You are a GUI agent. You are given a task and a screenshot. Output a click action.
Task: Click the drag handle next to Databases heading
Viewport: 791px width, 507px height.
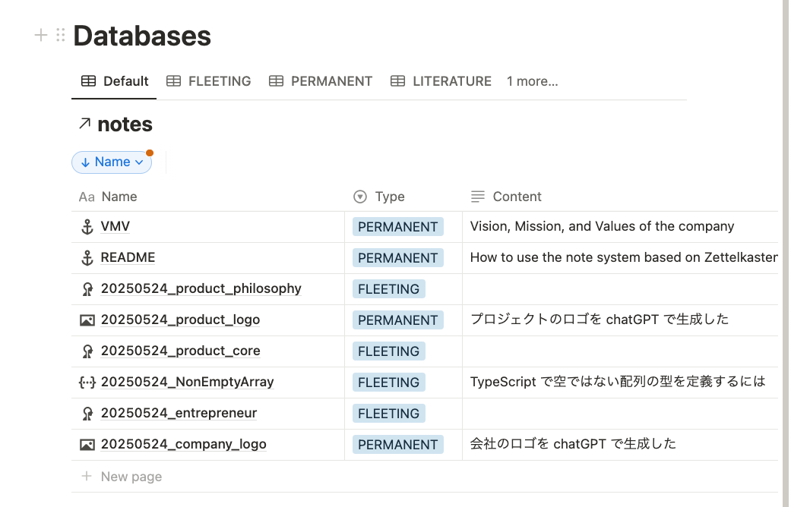[60, 35]
